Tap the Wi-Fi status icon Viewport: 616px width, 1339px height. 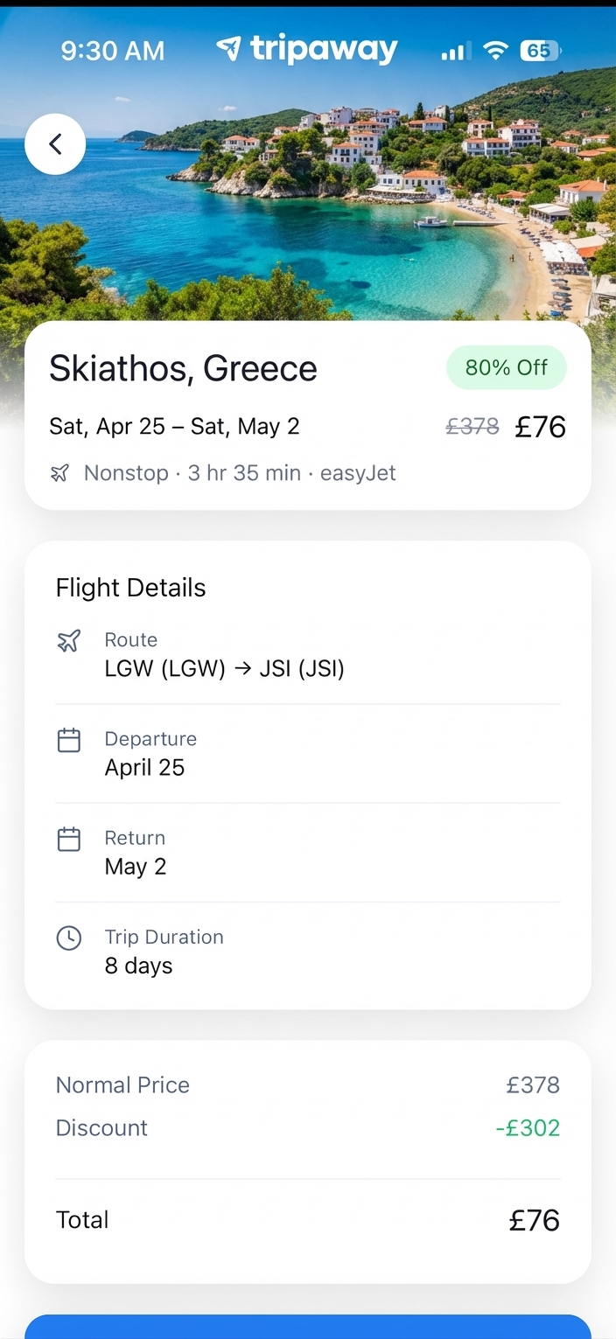[495, 51]
